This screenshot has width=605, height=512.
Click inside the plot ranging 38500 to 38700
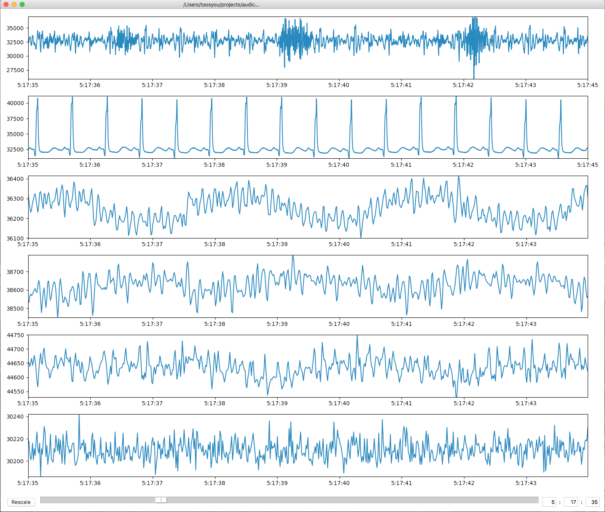coord(308,286)
